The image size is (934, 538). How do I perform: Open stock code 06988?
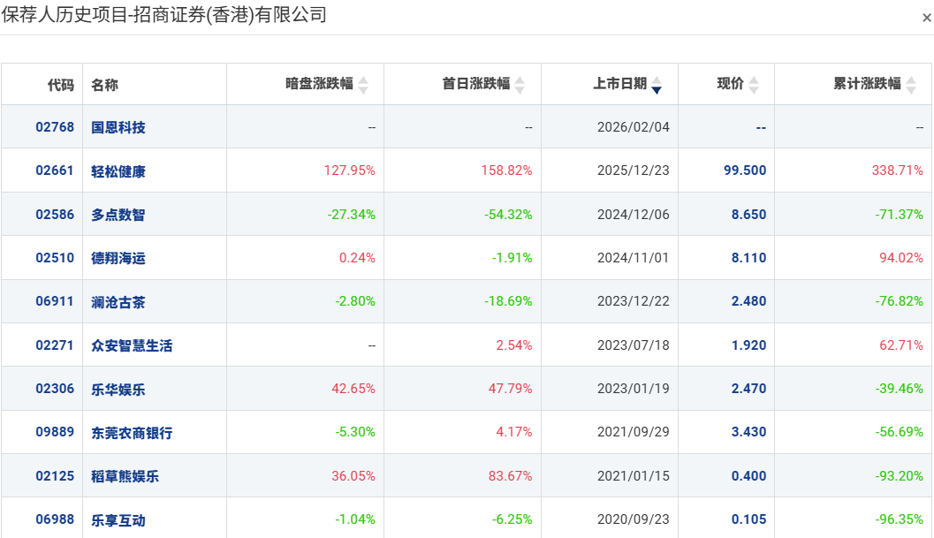tap(55, 519)
